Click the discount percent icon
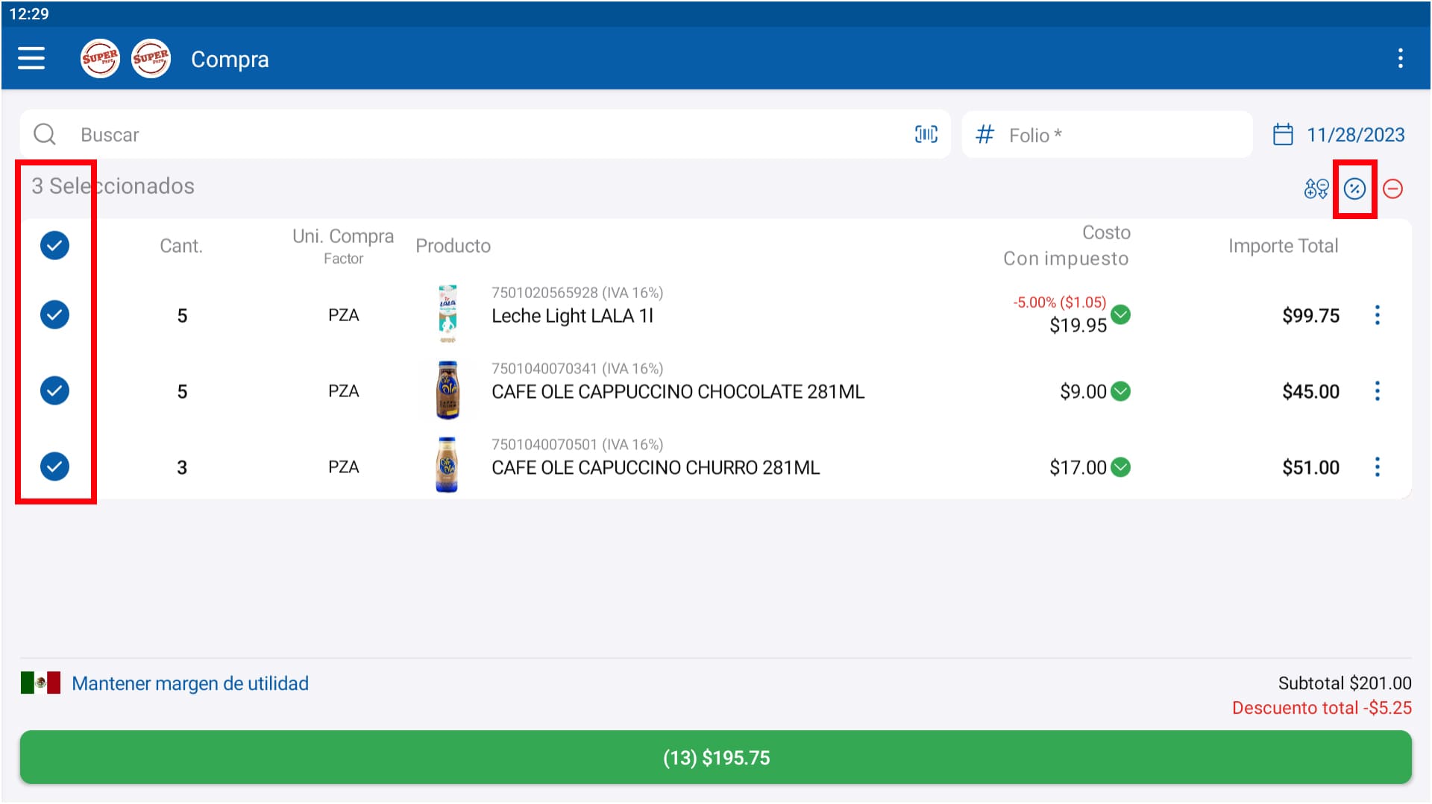The width and height of the screenshot is (1432, 804). click(1354, 189)
